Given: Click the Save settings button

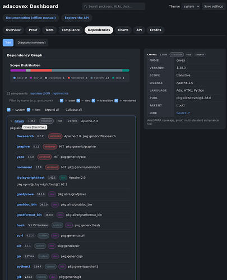Looking at the screenshot, I should pos(214,7).
